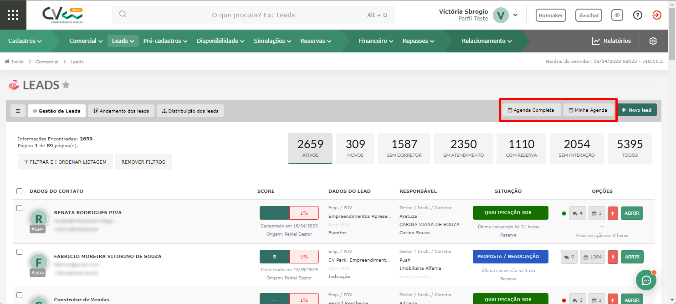Viewport: 676px width, 304px height.
Task: Select the 5395 TODOS counter
Action: click(630, 149)
